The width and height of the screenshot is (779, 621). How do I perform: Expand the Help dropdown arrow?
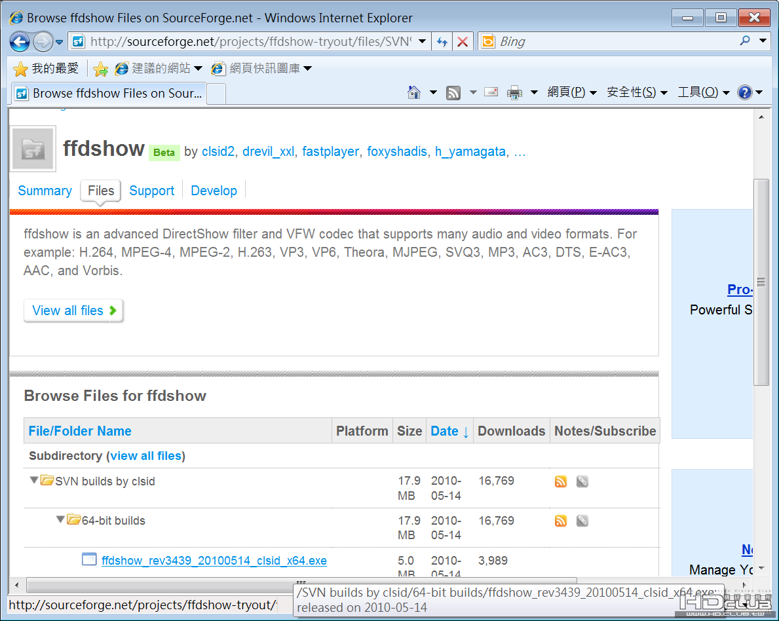[759, 92]
